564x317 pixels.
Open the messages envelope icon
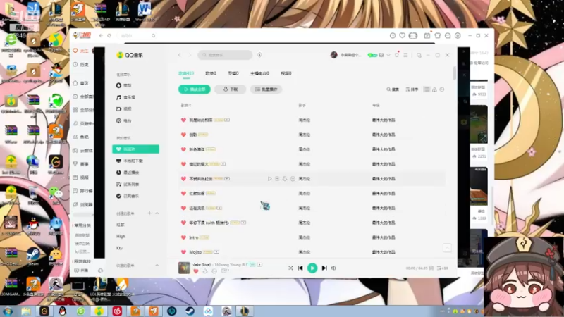[381, 55]
